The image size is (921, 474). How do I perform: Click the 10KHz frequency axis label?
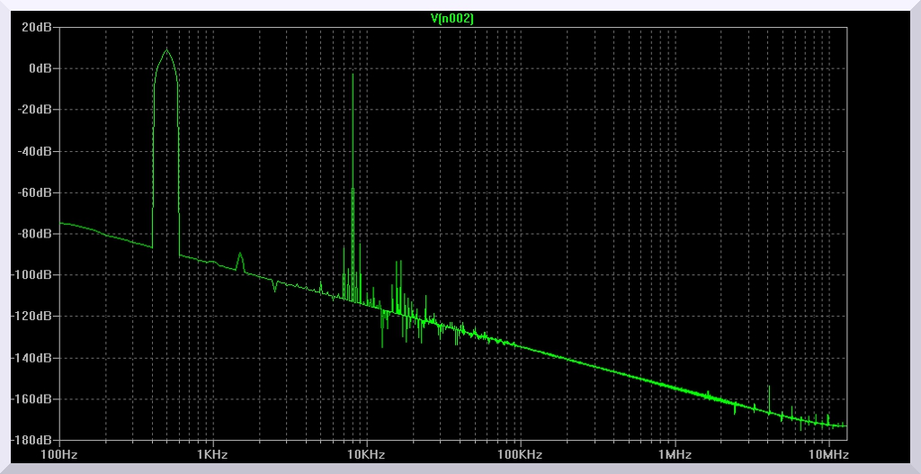[x=367, y=454]
